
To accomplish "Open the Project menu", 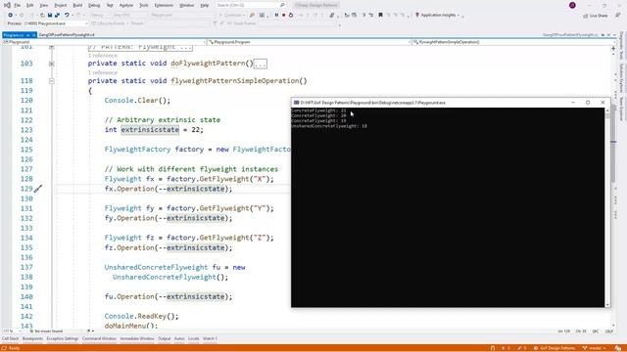I will (x=61, y=5).
